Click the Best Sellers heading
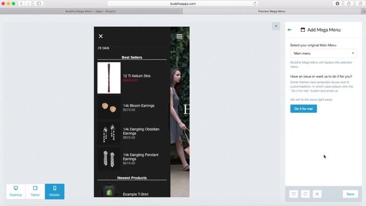Image resolution: width=366 pixels, height=206 pixels. pos(132,57)
